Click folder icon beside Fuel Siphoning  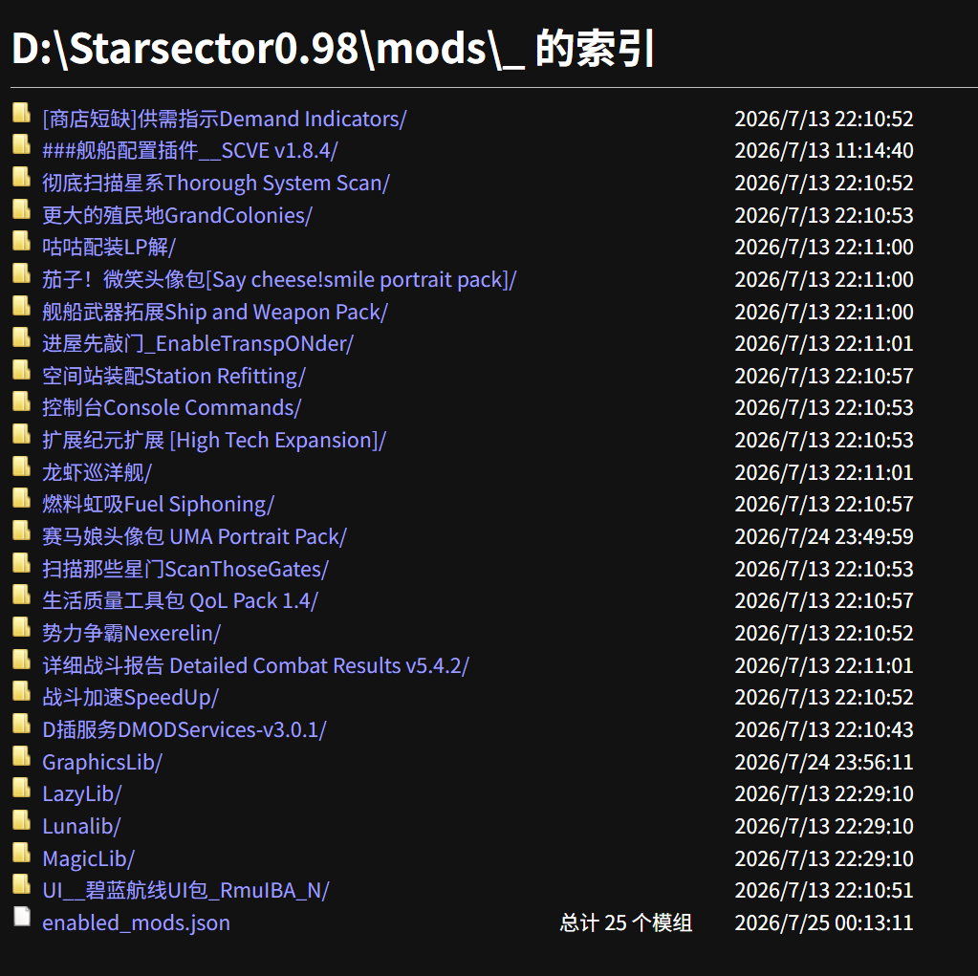[x=22, y=499]
